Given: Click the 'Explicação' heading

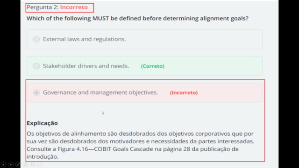Looking at the screenshot, I should click(42, 123).
